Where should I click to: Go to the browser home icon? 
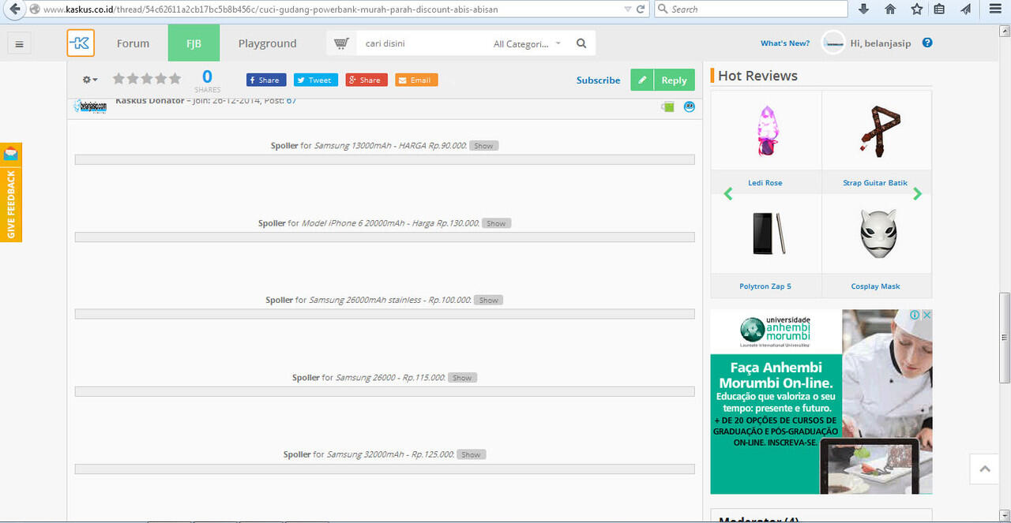(890, 9)
